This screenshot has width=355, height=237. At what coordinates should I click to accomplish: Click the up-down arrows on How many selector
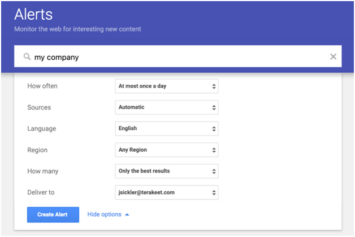click(x=214, y=171)
